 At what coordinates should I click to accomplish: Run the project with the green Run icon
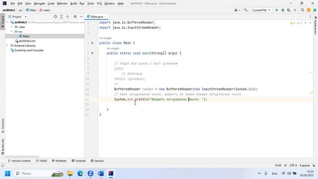[x=277, y=10]
